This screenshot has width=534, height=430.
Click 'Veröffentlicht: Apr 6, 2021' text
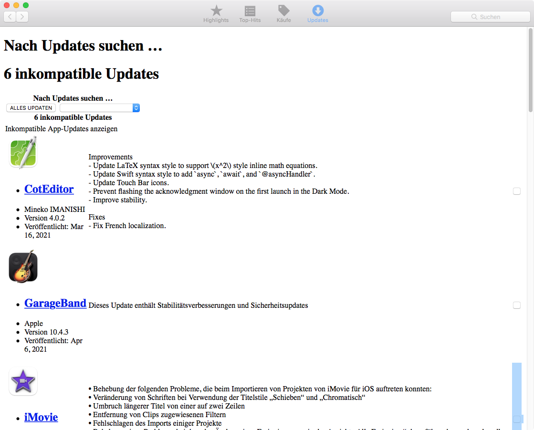(x=53, y=345)
